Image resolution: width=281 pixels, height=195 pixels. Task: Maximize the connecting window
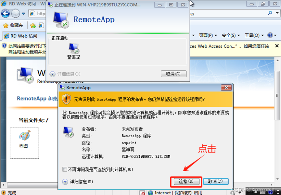(x=171, y=5)
